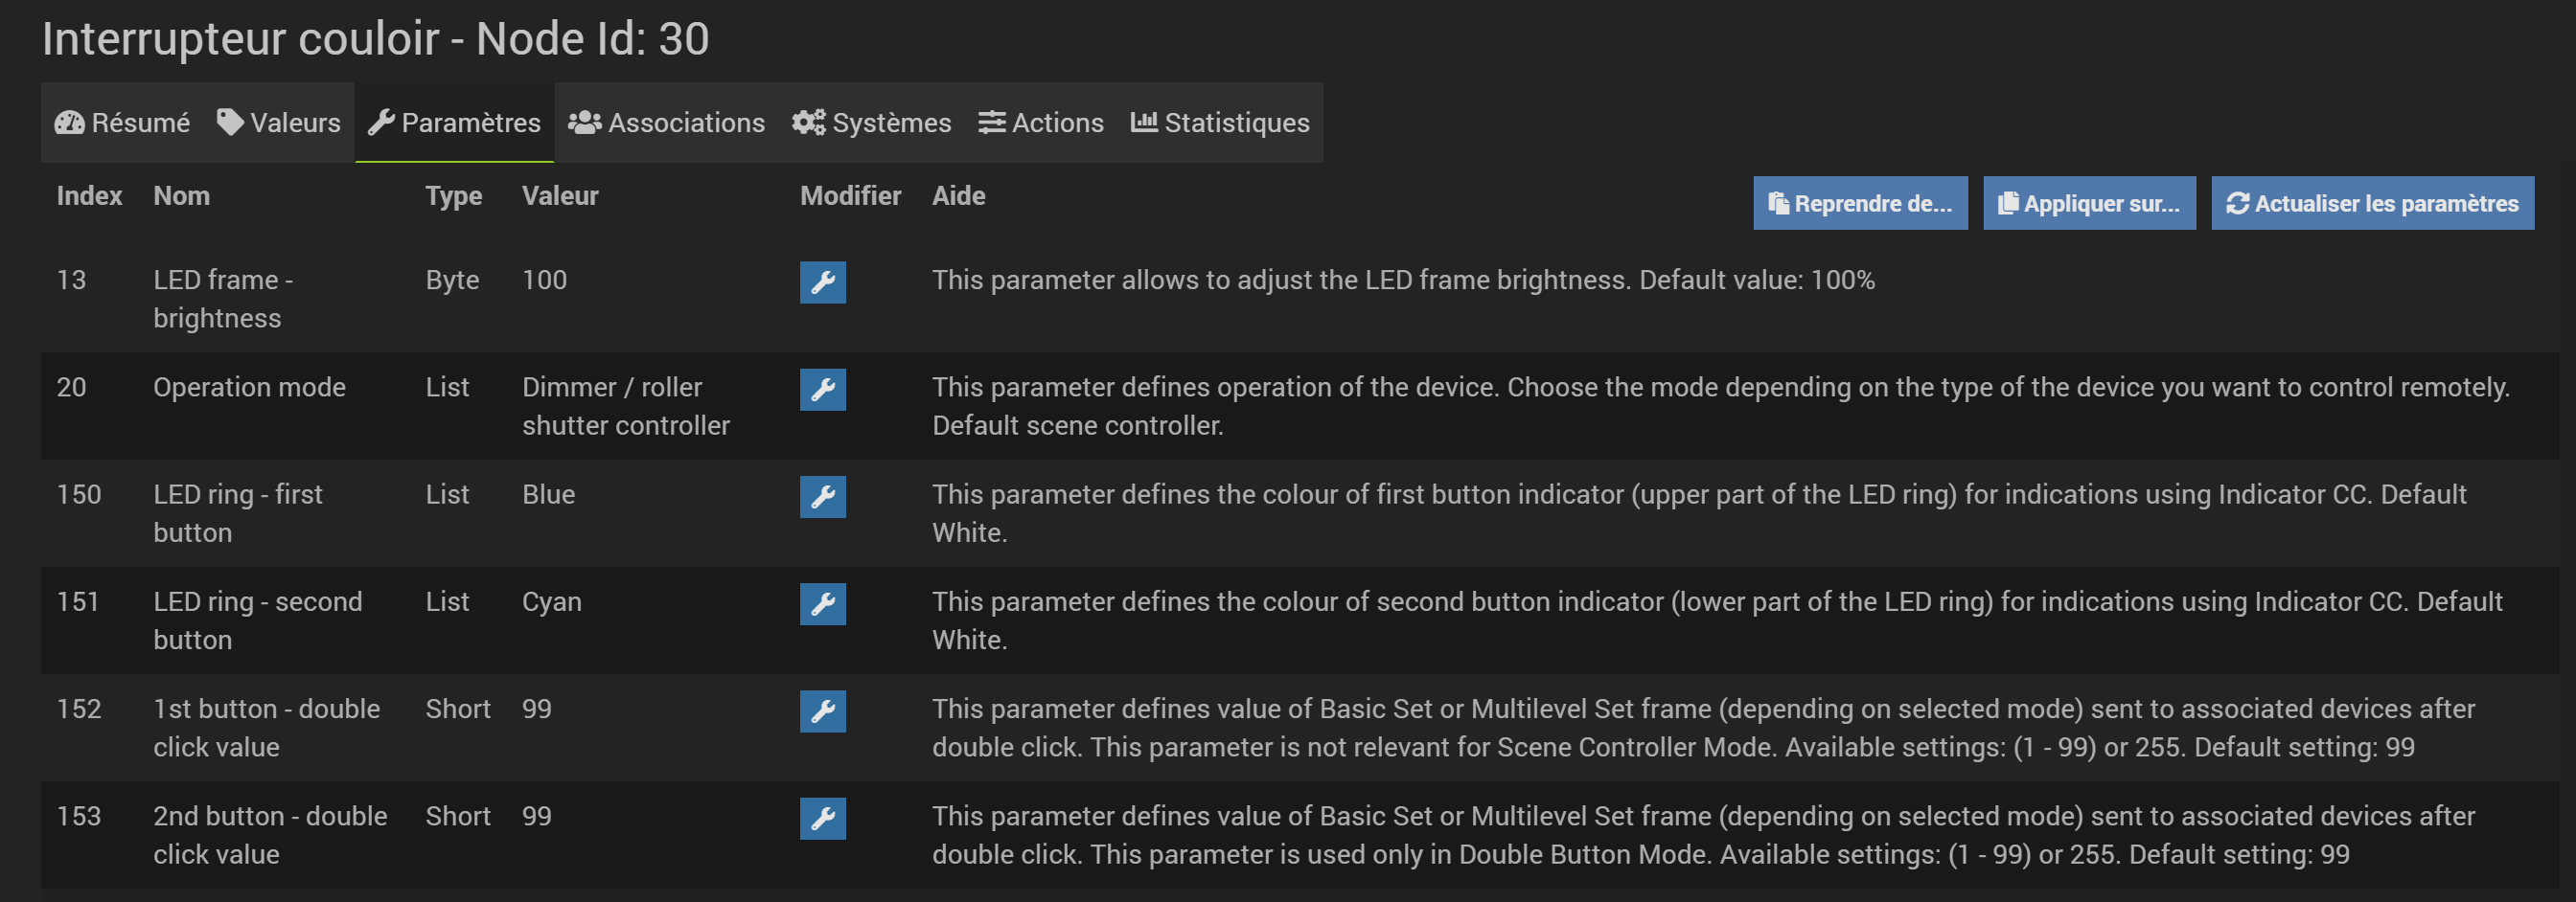Open the Résumé tab
2576x902 pixels.
[122, 123]
